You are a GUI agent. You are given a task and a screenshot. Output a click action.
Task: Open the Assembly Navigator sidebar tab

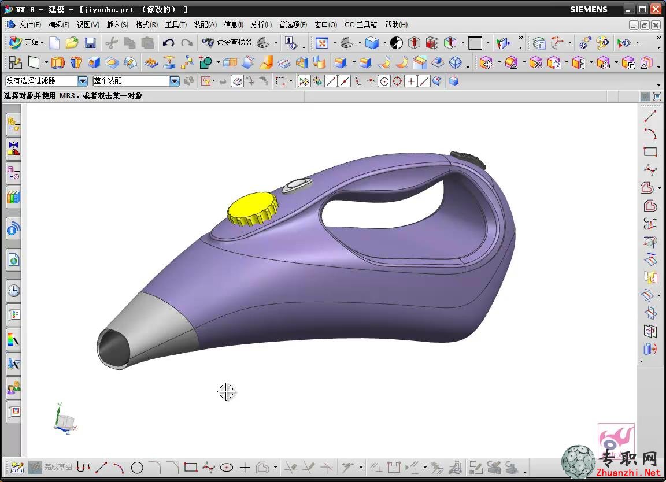tap(14, 125)
